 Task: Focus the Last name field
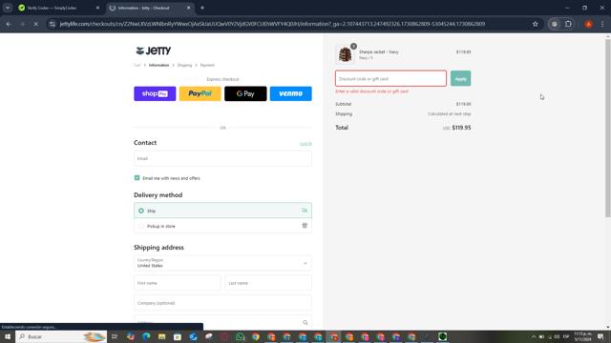pyautogui.click(x=268, y=283)
